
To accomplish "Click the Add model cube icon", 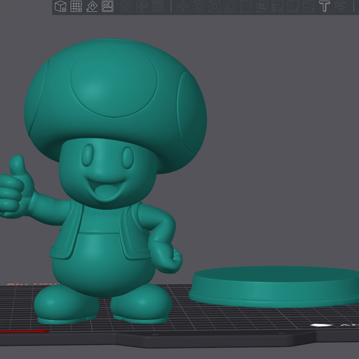I will [61, 6].
